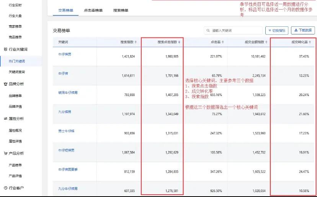This screenshot has height=197, width=317.
Task: Open 关键词查询 in sidebar
Action: (x=17, y=72)
